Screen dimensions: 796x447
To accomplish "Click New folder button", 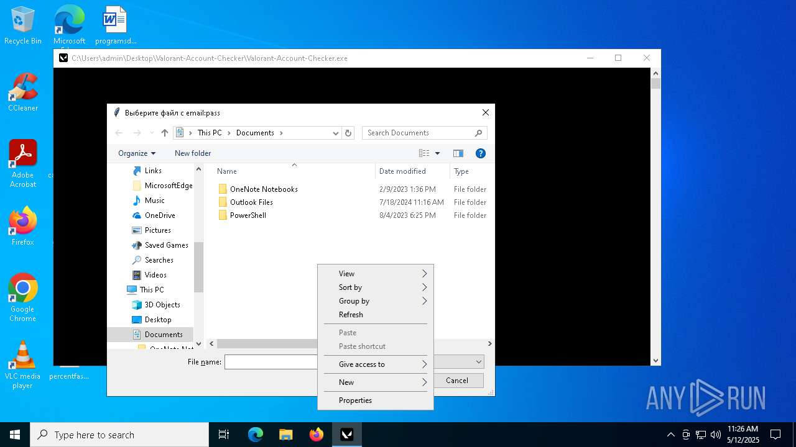I will coord(193,153).
